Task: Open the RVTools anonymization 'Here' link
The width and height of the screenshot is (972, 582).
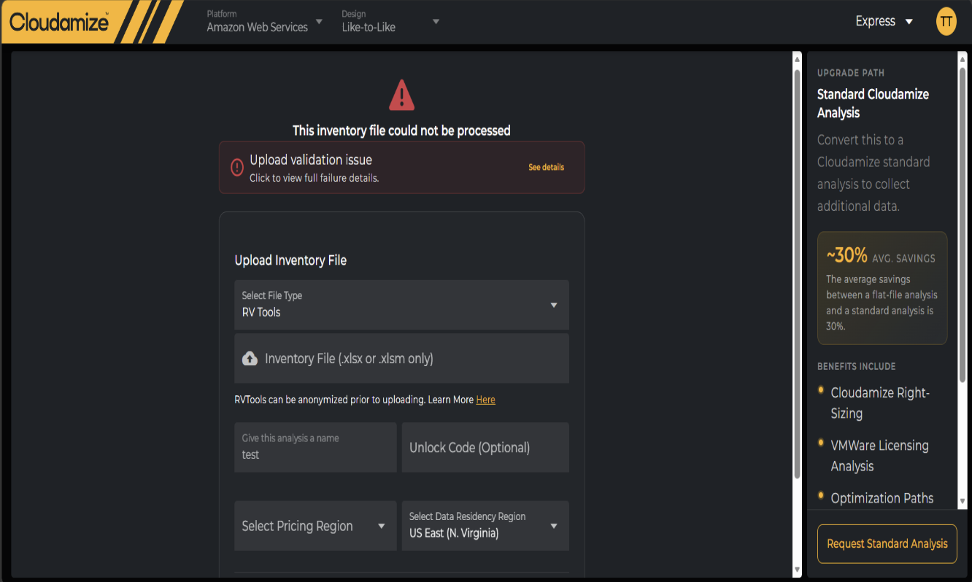Action: 485,400
